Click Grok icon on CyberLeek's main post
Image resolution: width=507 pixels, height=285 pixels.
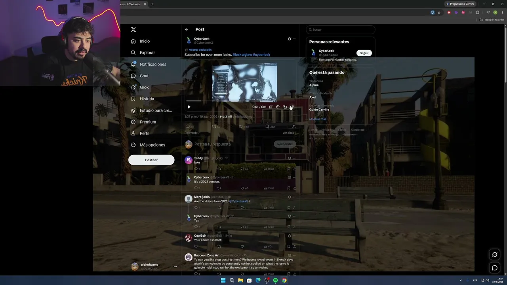pos(290,39)
